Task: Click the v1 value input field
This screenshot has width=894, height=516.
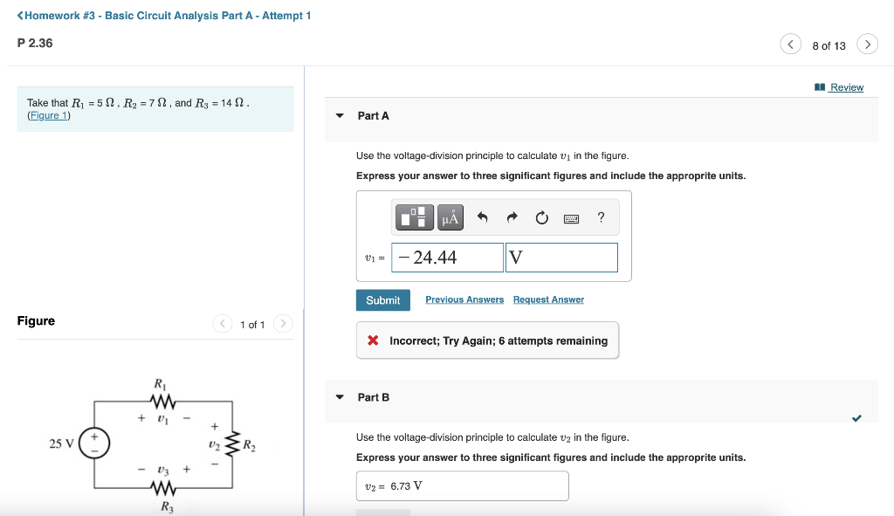Action: coord(448,258)
